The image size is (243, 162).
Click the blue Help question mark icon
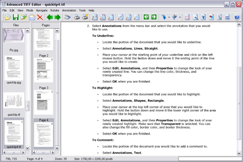237,17
